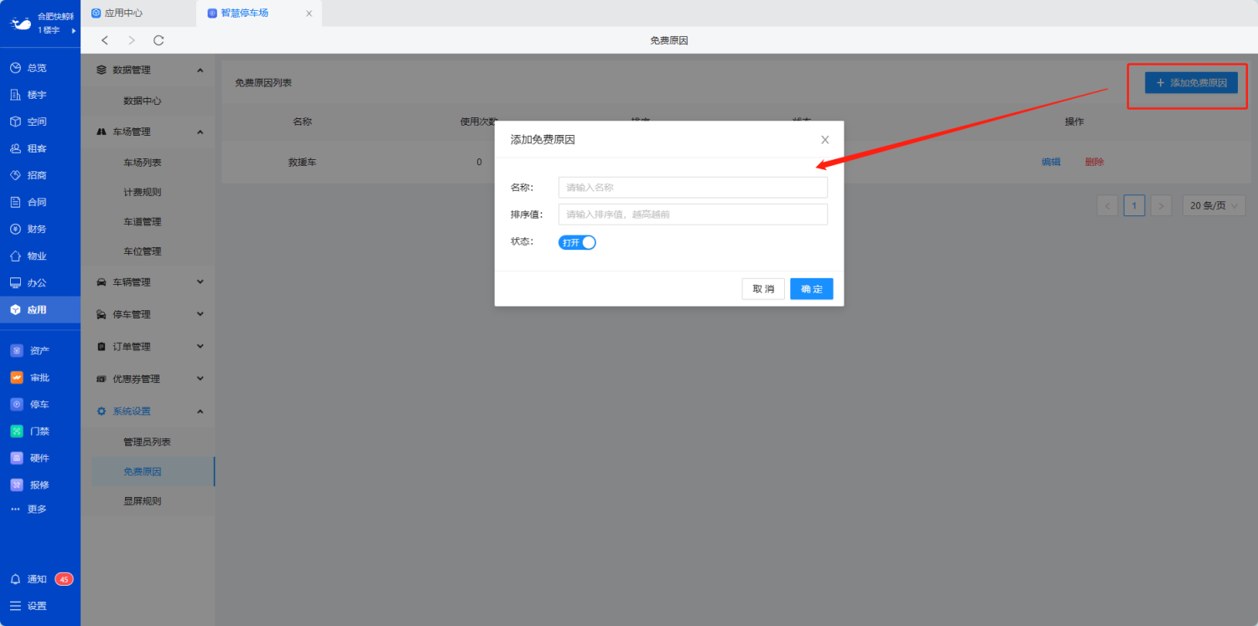Select 计费规则 in the side menu

coord(143,192)
